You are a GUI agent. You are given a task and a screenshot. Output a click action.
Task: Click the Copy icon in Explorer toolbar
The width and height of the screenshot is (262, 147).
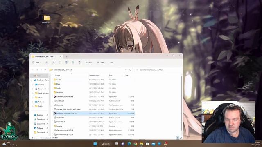point(53,62)
